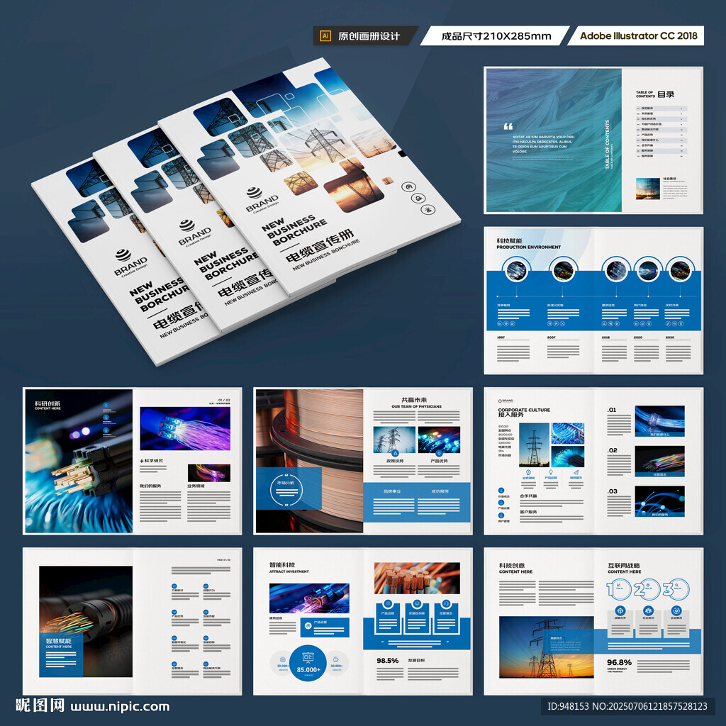
Task: Click the Adobe Illustrator CC 2018 label
Action: coord(639,35)
